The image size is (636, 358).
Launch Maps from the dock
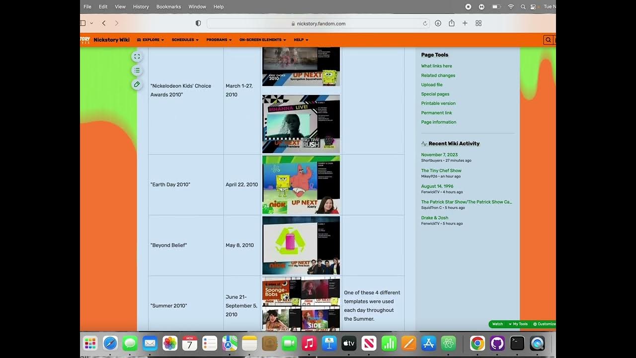pyautogui.click(x=230, y=343)
